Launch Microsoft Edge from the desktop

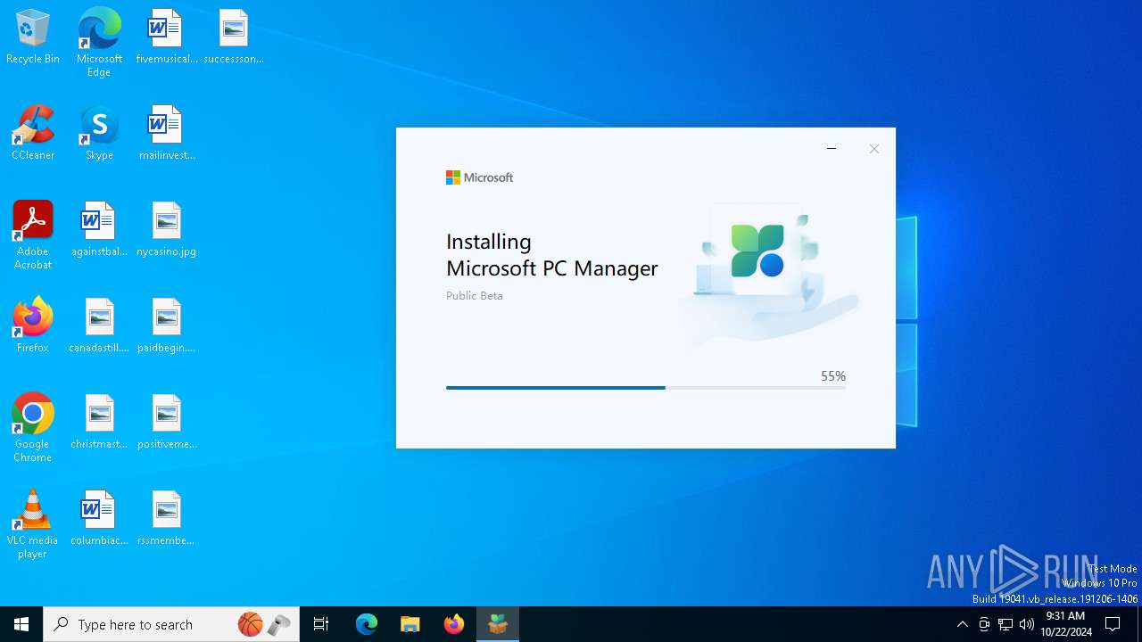(99, 42)
